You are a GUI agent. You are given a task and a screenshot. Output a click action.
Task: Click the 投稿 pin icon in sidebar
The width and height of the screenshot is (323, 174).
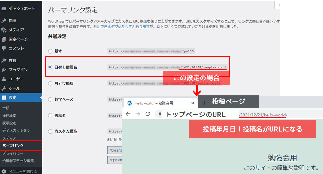point(4,21)
